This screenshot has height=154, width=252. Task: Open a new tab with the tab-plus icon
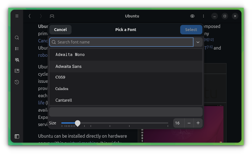pos(52,16)
